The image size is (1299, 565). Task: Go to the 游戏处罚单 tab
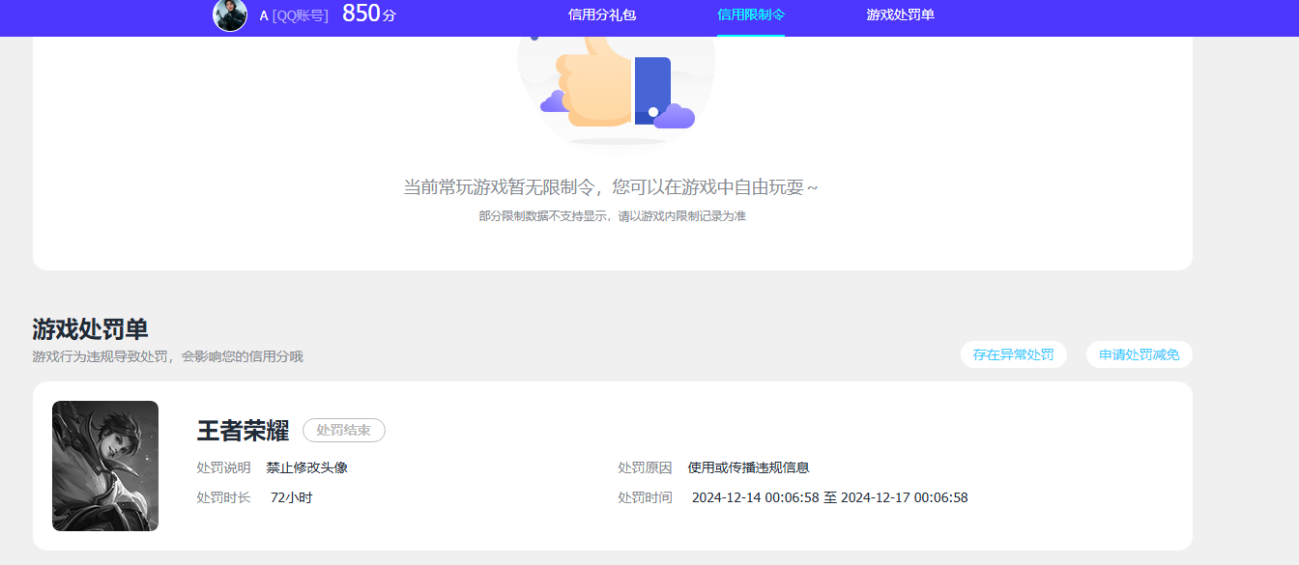(901, 15)
